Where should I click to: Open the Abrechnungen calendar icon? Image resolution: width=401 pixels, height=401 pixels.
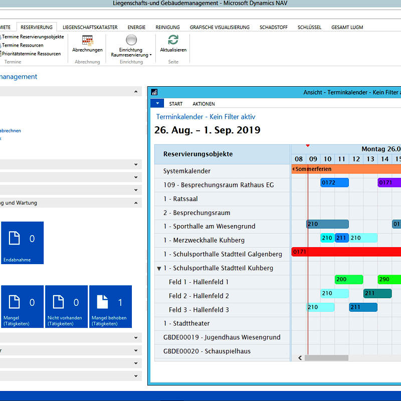pyautogui.click(x=87, y=41)
